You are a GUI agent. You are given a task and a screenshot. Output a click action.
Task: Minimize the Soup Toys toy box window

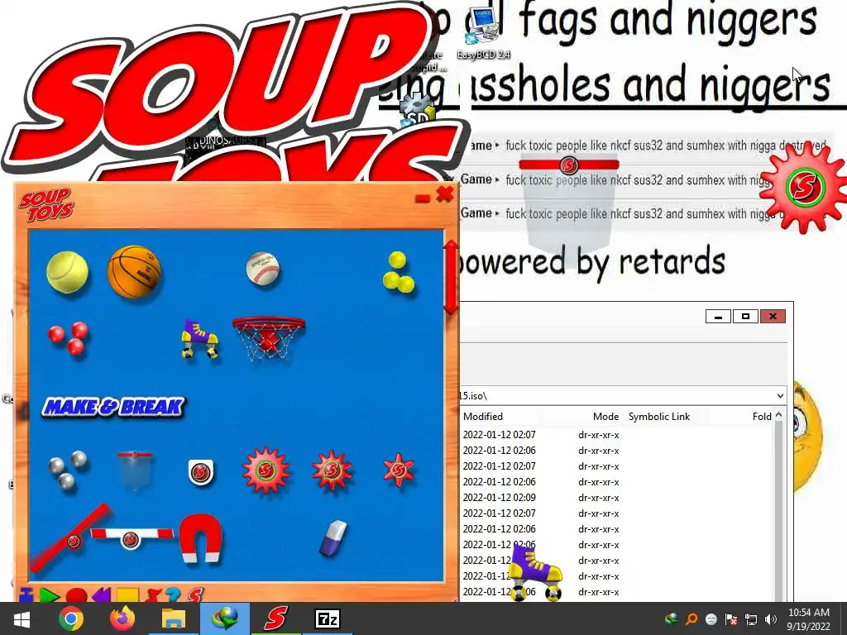point(423,198)
